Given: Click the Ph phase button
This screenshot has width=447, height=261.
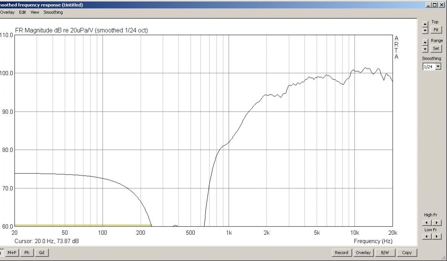Looking at the screenshot, I should 27,253.
